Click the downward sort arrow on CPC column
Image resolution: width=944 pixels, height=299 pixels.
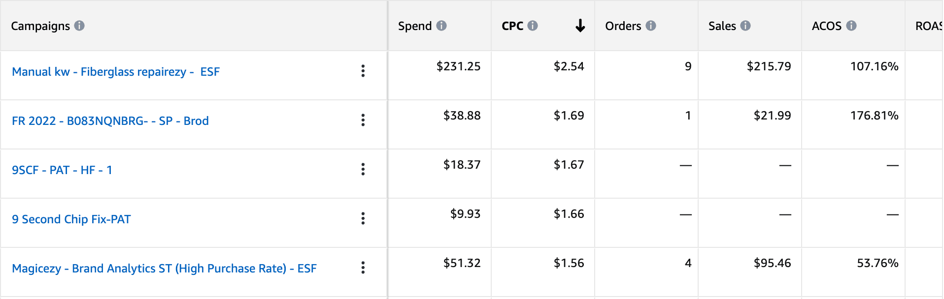click(581, 26)
